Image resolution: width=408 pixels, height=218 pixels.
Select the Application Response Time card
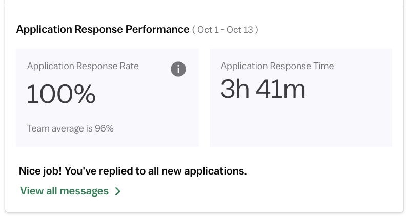pos(301,98)
